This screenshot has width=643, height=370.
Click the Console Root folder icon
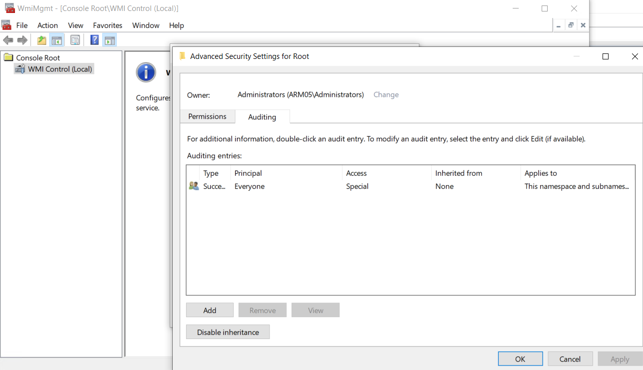pos(8,57)
